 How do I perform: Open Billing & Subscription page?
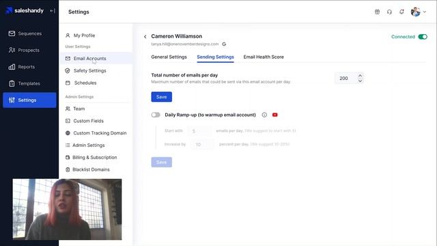(96, 157)
